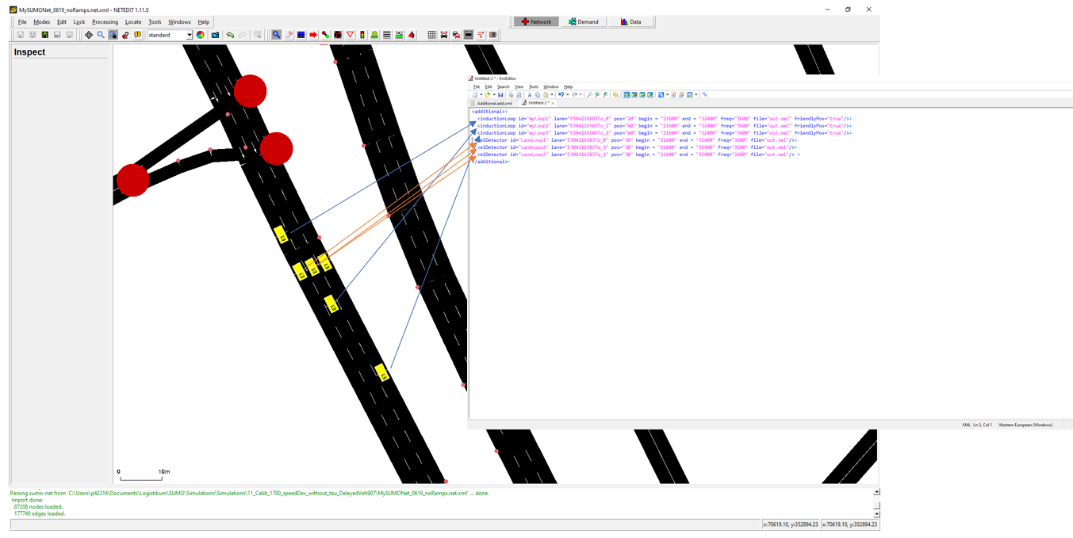Select Create Edge mode icon
Image resolution: width=1073 pixels, height=538 pixels.
tap(325, 35)
